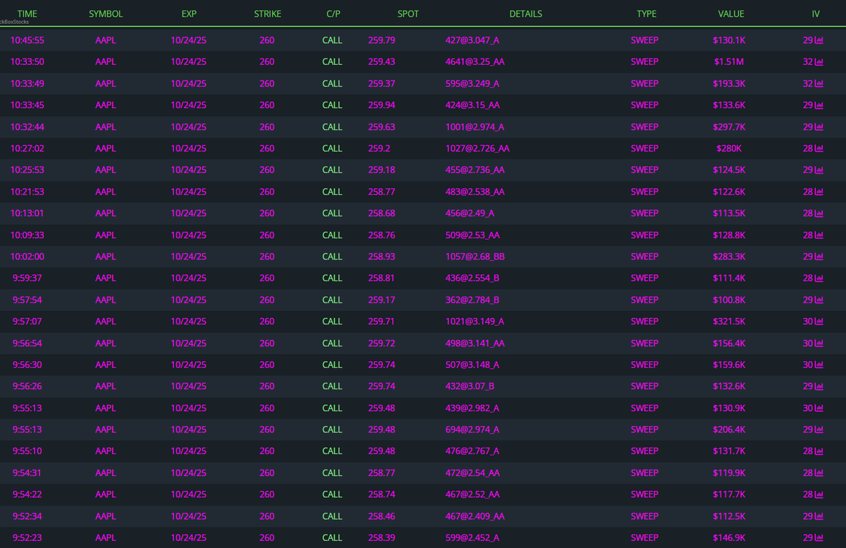
Task: Click the 10:21:53 timestamp
Action: [x=27, y=192]
